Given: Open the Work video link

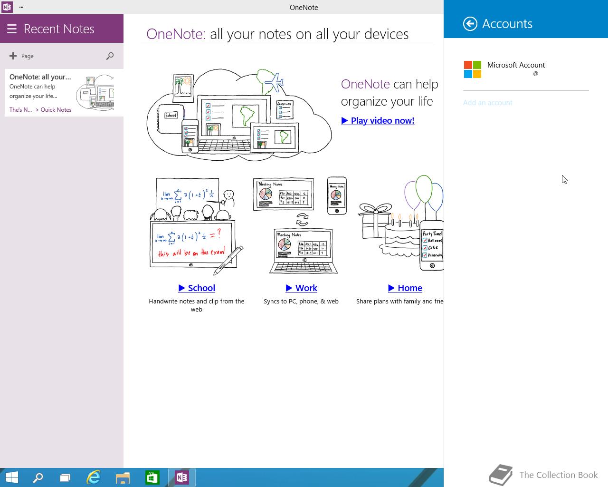Looking at the screenshot, I should 301,288.
